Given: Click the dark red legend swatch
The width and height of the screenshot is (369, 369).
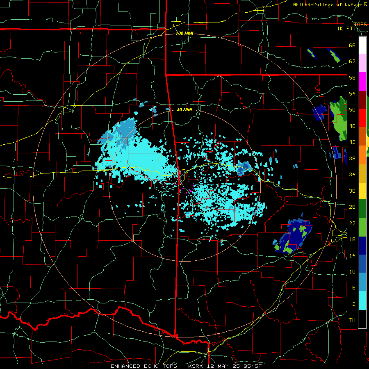Looking at the screenshot, I should [362, 100].
